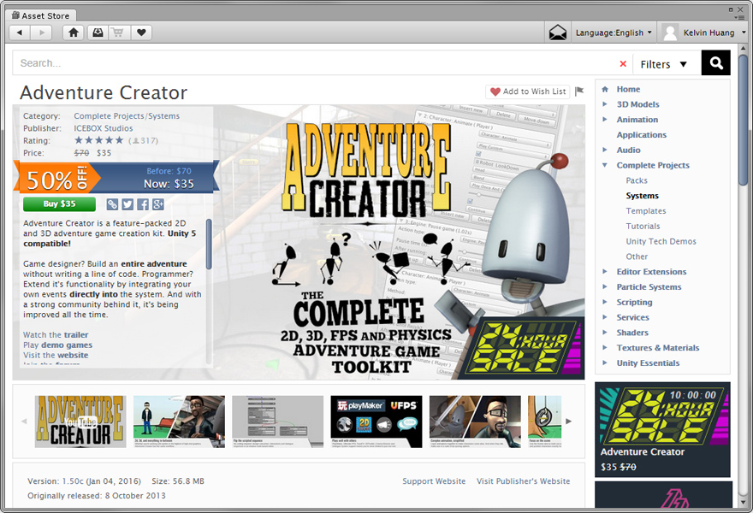Go back with the left arrow button
753x513 pixels.
[x=20, y=32]
